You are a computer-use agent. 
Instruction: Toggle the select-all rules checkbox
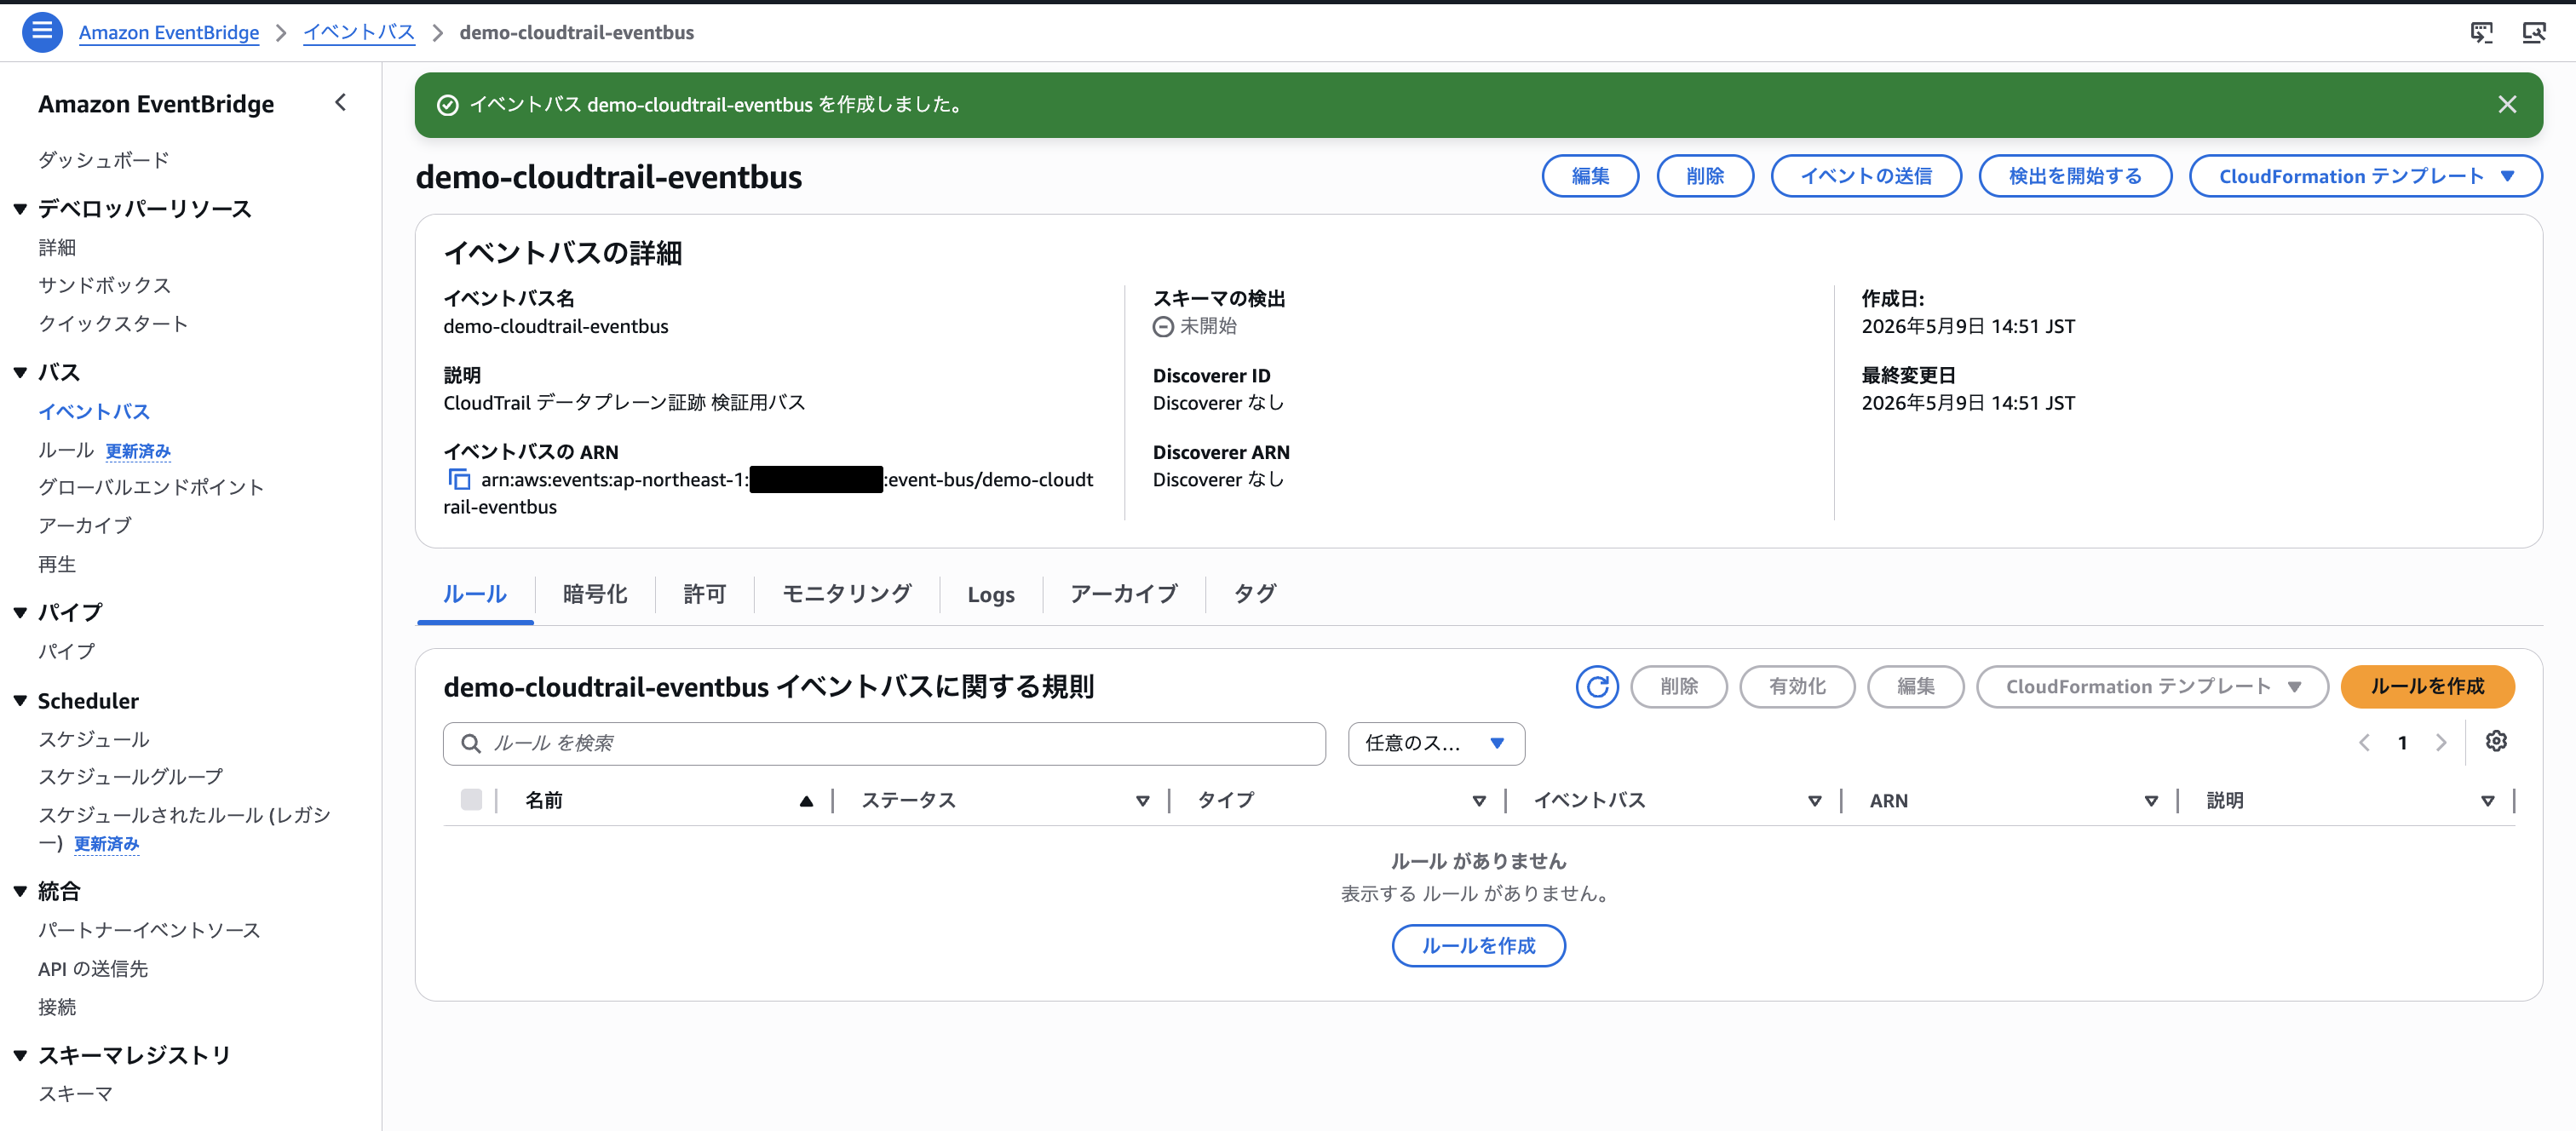(x=471, y=799)
